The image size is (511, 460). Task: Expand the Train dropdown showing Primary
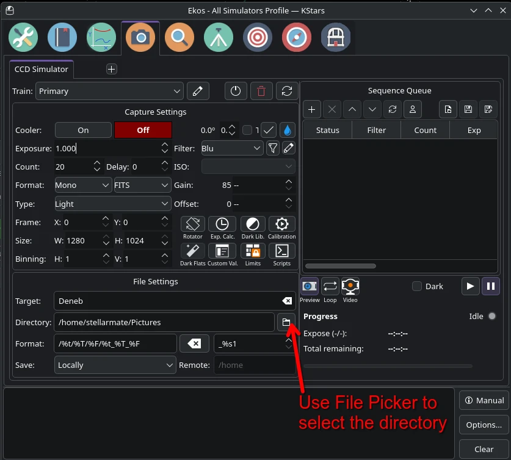point(109,92)
